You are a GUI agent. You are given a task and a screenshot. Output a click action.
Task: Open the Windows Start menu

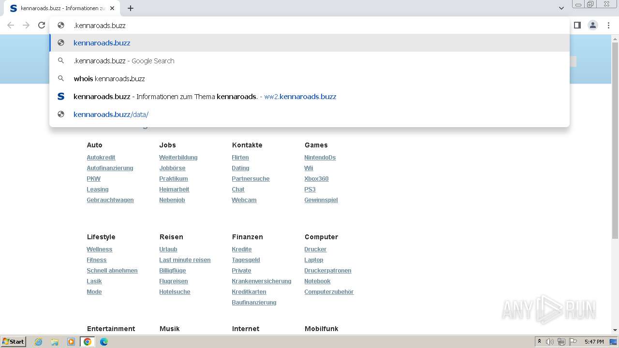14,341
